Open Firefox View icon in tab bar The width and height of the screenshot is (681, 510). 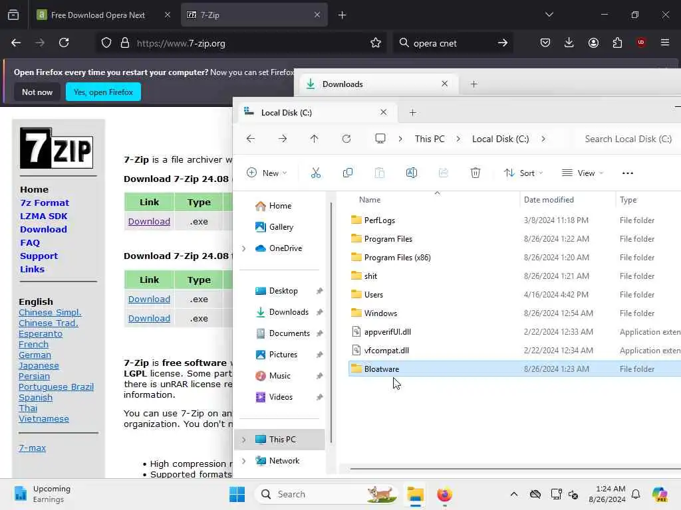(13, 15)
